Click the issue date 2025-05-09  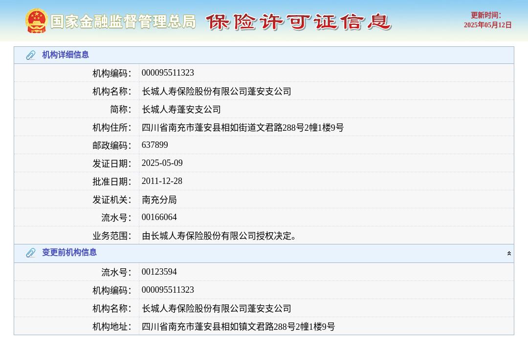162,163
